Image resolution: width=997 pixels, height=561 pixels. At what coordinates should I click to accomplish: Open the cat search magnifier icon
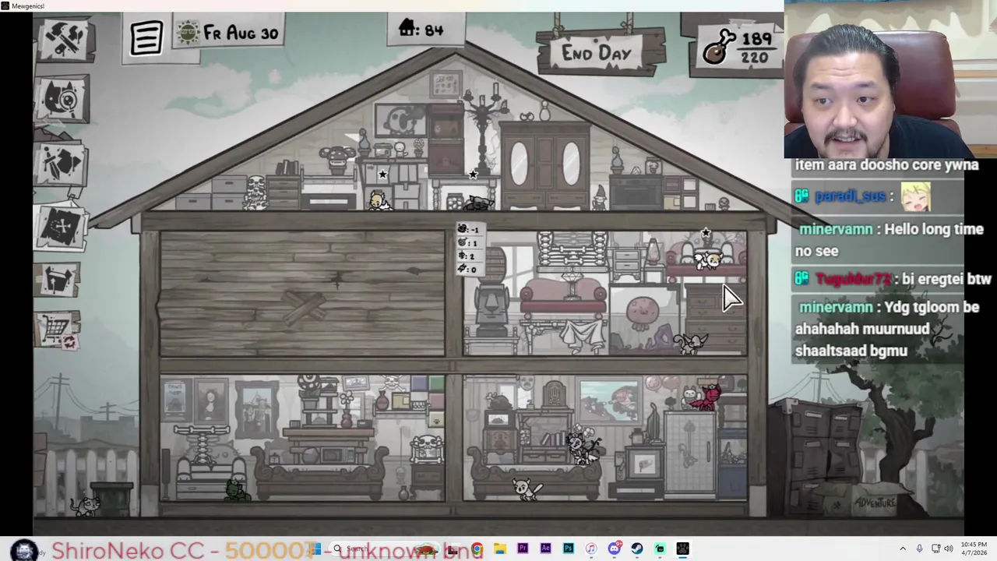[x=64, y=99]
